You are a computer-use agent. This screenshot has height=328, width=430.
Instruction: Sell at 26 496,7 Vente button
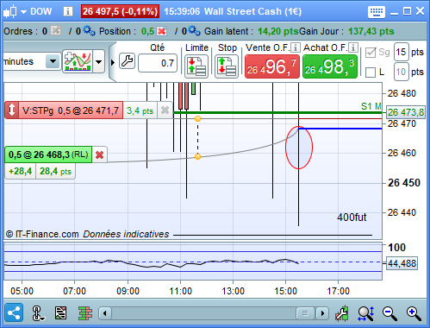pos(271,66)
